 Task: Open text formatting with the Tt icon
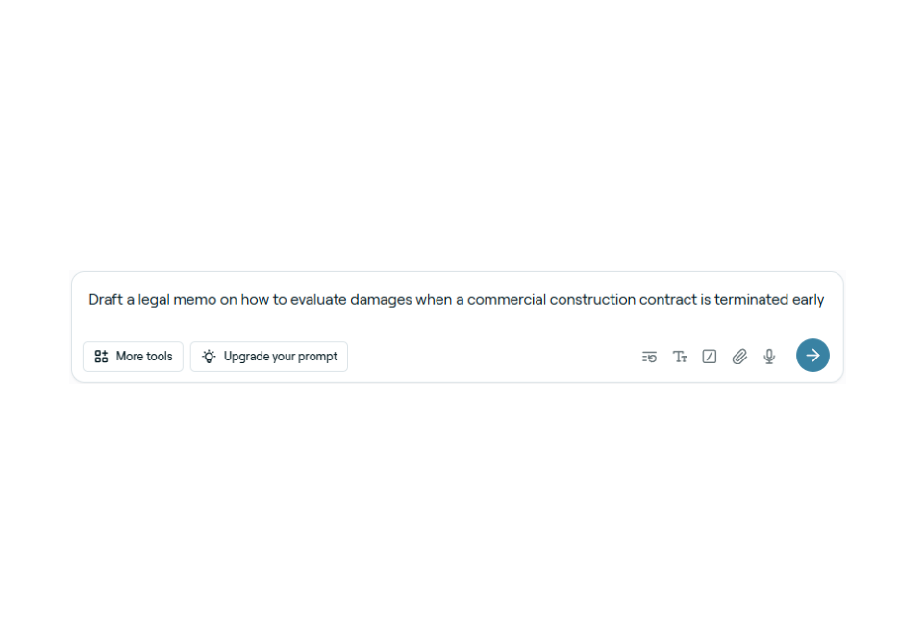[x=680, y=357]
